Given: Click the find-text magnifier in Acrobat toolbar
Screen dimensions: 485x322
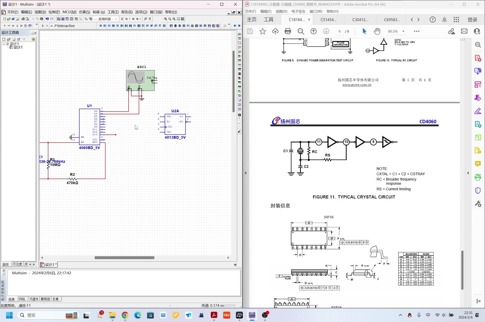Looking at the screenshot, I should (x=301, y=31).
